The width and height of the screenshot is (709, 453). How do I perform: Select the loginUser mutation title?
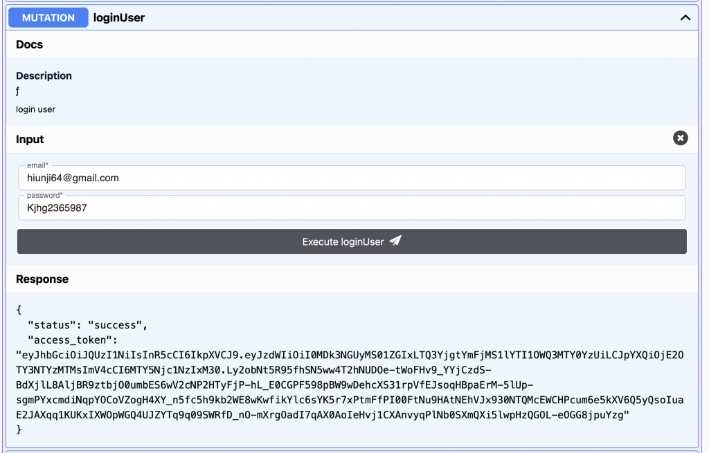pyautogui.click(x=119, y=17)
